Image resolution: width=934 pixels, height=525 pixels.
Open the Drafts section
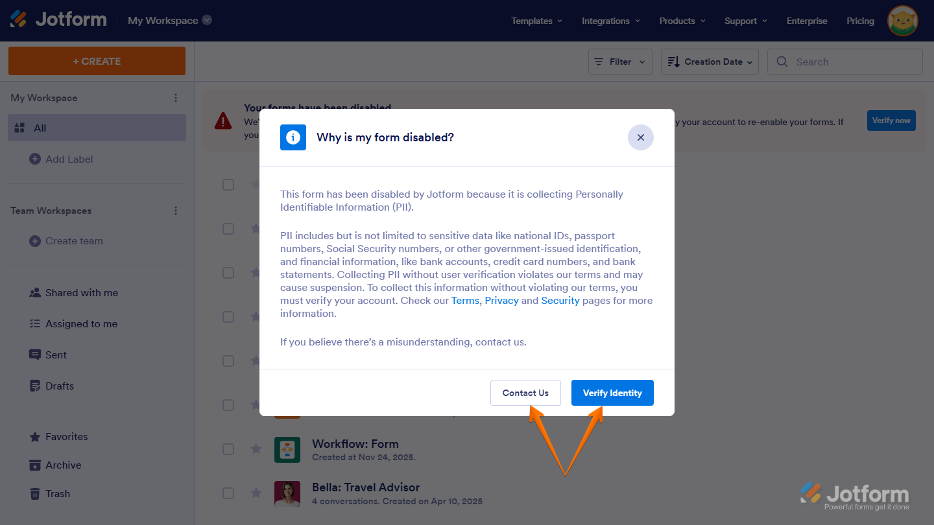[x=60, y=386]
